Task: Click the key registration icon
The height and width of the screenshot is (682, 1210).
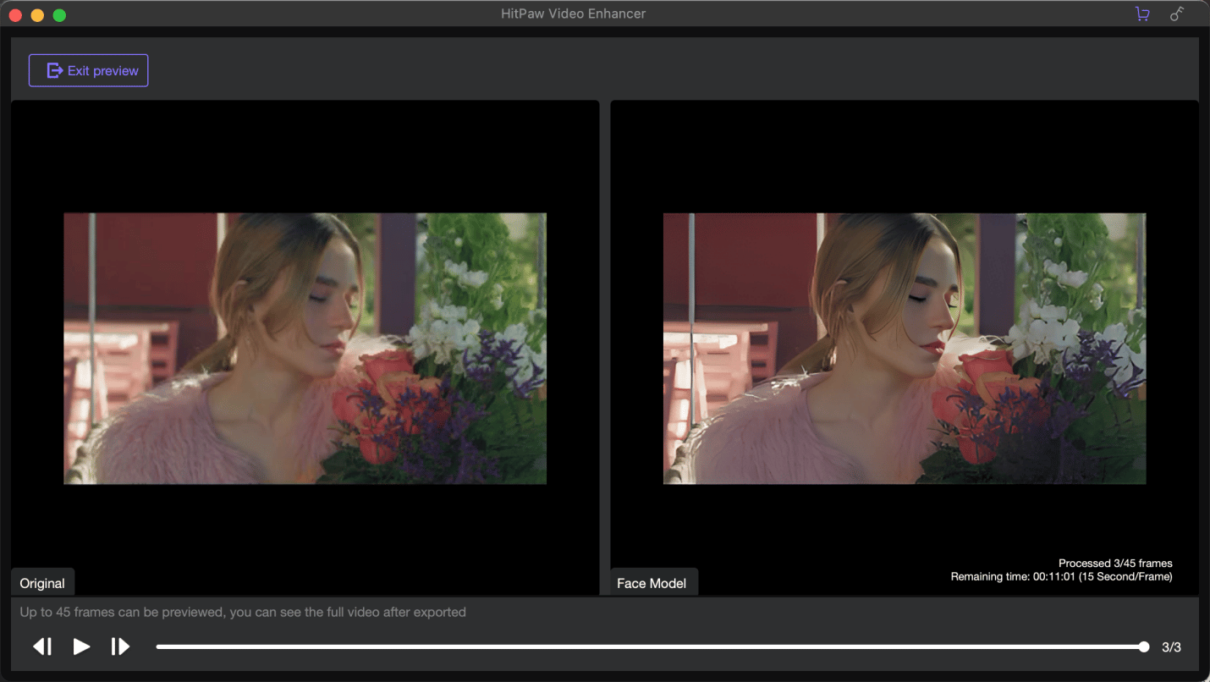Action: (1176, 14)
